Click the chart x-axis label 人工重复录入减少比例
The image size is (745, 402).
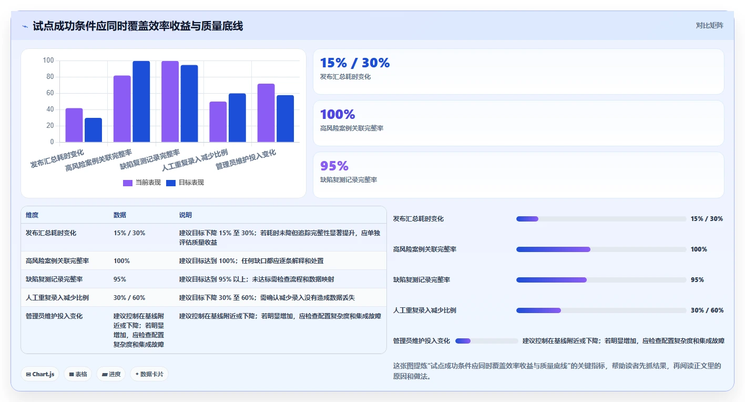(x=195, y=160)
